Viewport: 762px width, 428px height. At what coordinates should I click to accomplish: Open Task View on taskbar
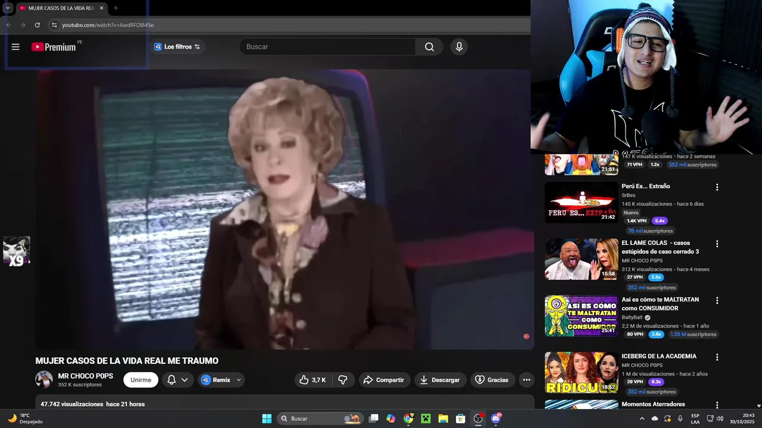[x=373, y=418]
